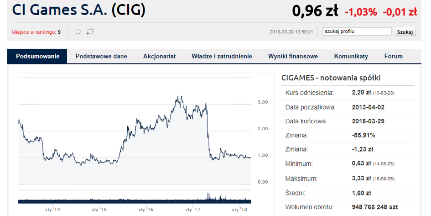Click the add-to-portfolio wallet icon

click(x=90, y=32)
